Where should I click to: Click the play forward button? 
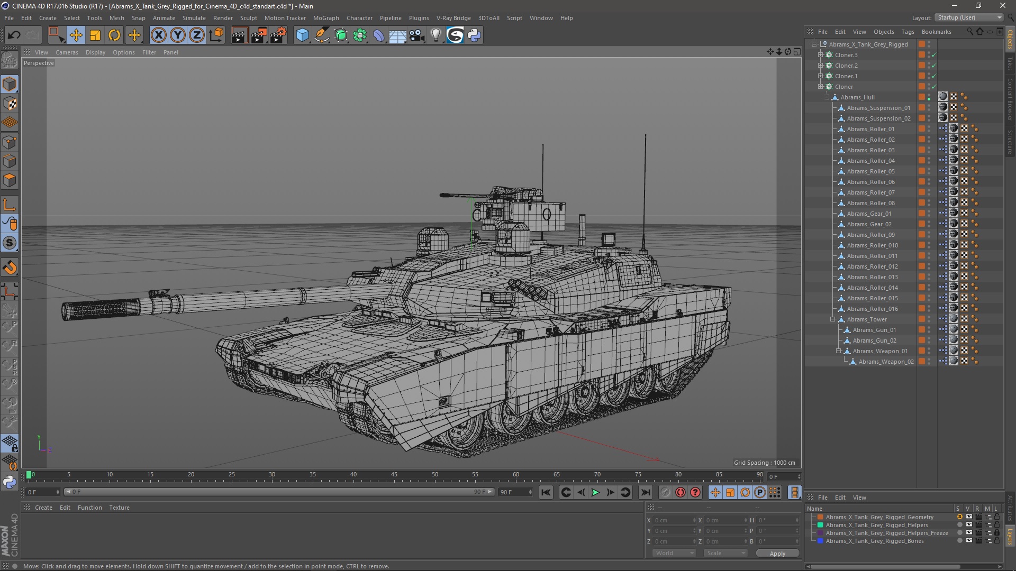coord(595,492)
